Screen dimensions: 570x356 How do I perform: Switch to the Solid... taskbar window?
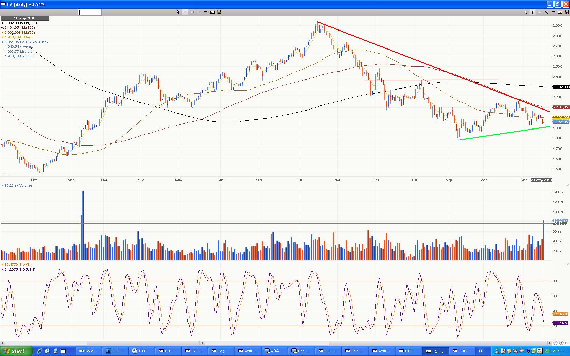88,351
